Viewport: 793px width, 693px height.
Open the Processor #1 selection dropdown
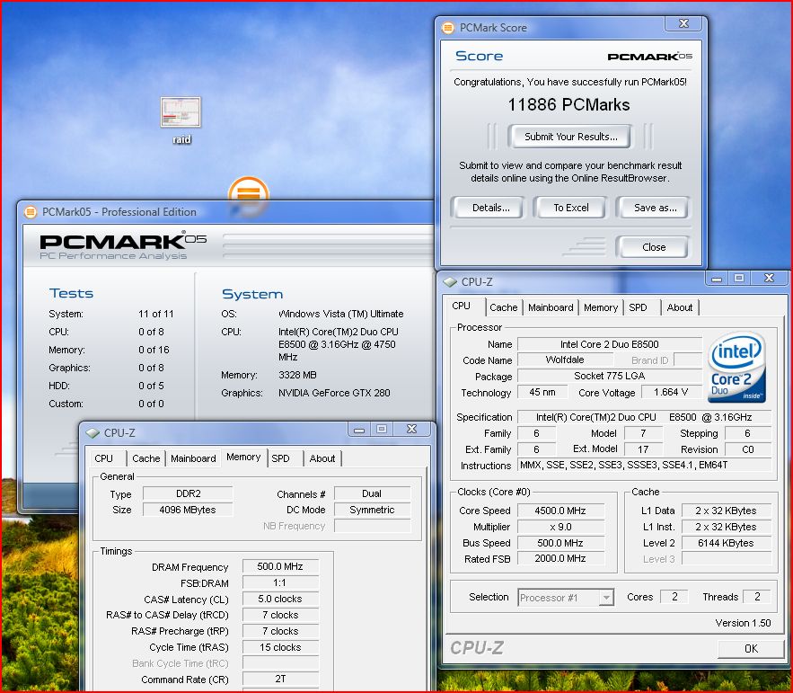click(x=566, y=598)
